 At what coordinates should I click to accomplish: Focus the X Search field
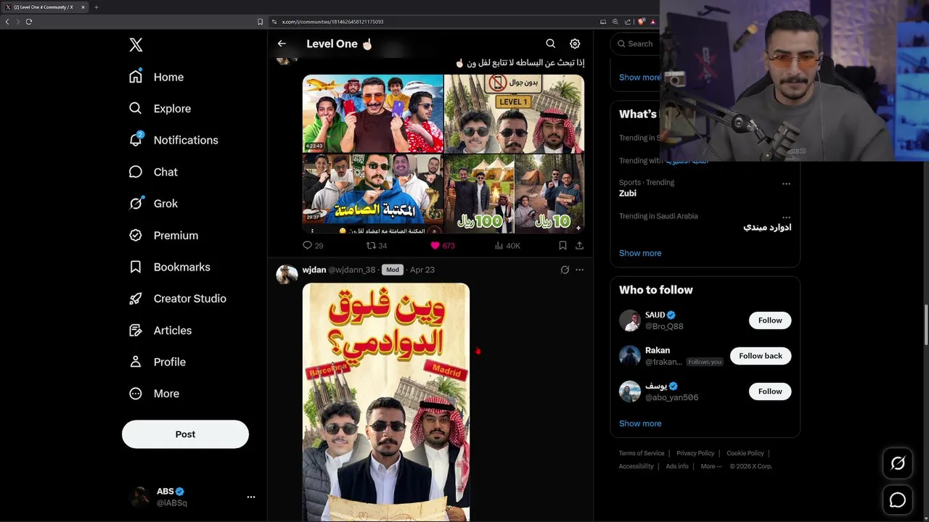tap(637, 43)
